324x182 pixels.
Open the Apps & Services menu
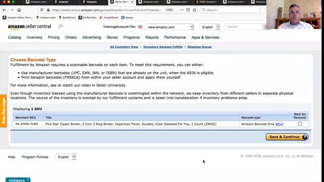point(206,37)
